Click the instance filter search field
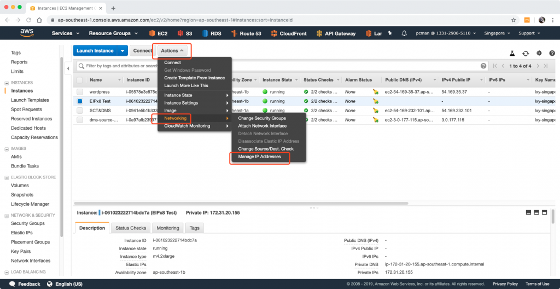Viewport: 560px width, 289px height. (282, 66)
